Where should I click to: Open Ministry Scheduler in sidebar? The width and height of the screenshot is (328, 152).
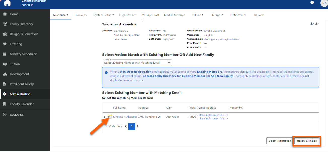point(25,54)
